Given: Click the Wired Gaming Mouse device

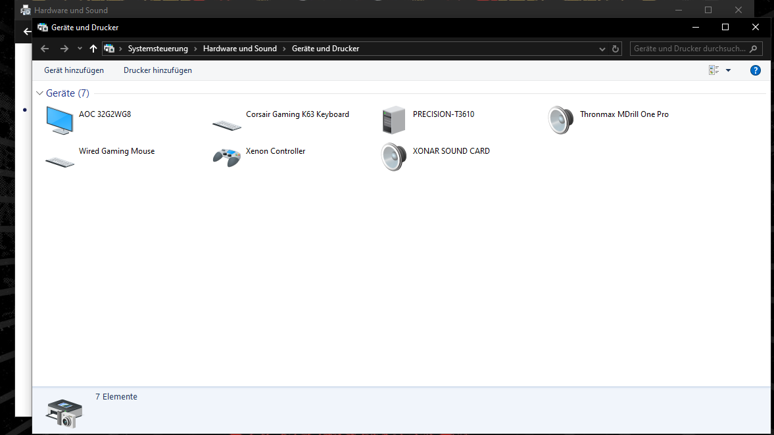Looking at the screenshot, I should click(x=116, y=150).
